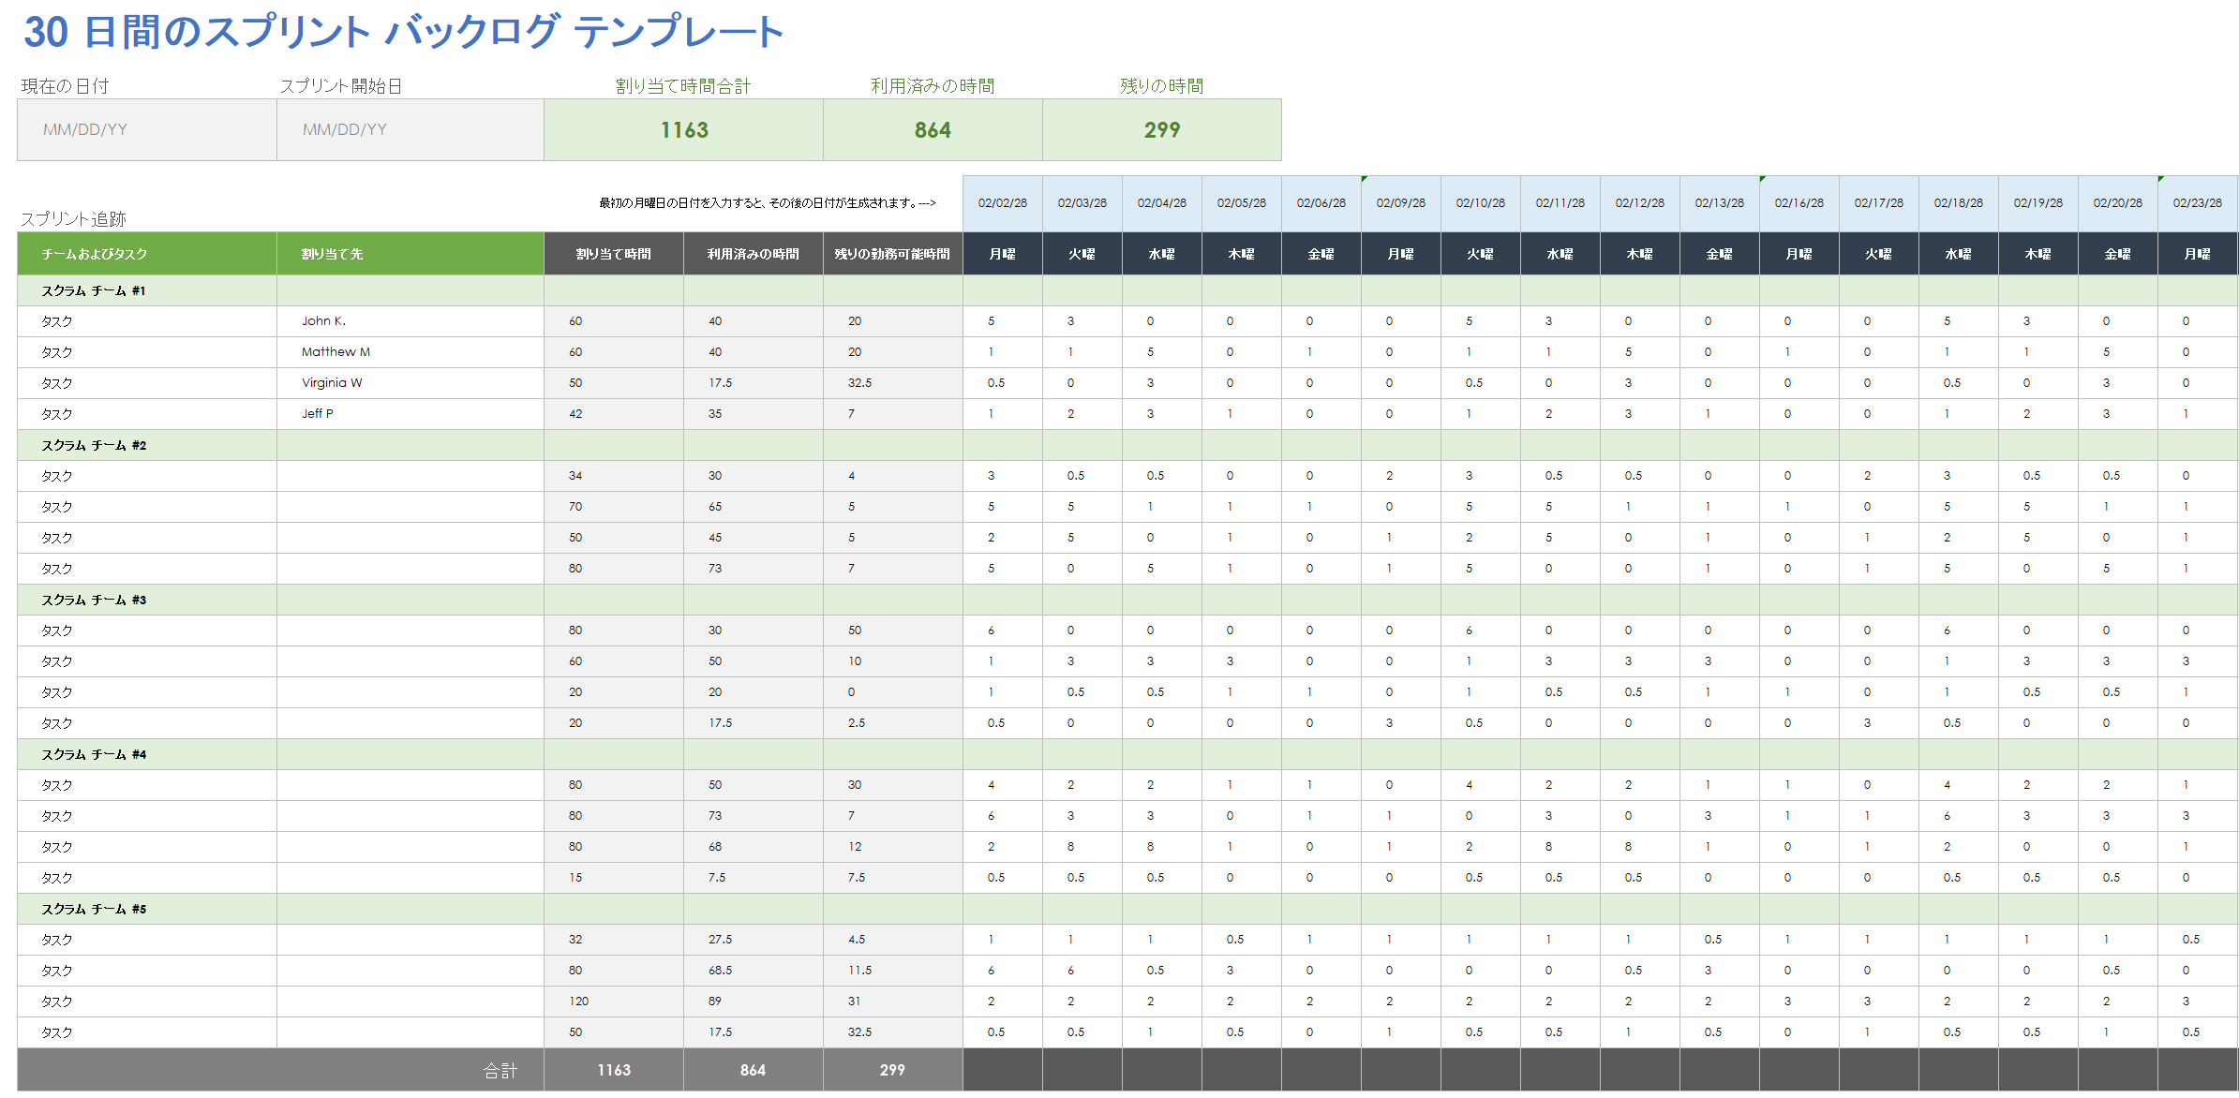Select the remaining hours cell 31
Screen dimensions: 2239x1098
point(893,1002)
